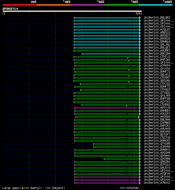This screenshot has width=175, height=190.
Task: Click hit label UniRef100_B9HN14
Action: pyautogui.click(x=157, y=41)
